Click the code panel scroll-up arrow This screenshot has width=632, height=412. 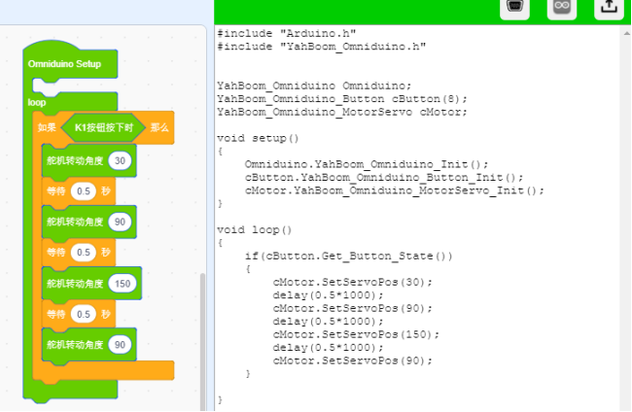625,33
